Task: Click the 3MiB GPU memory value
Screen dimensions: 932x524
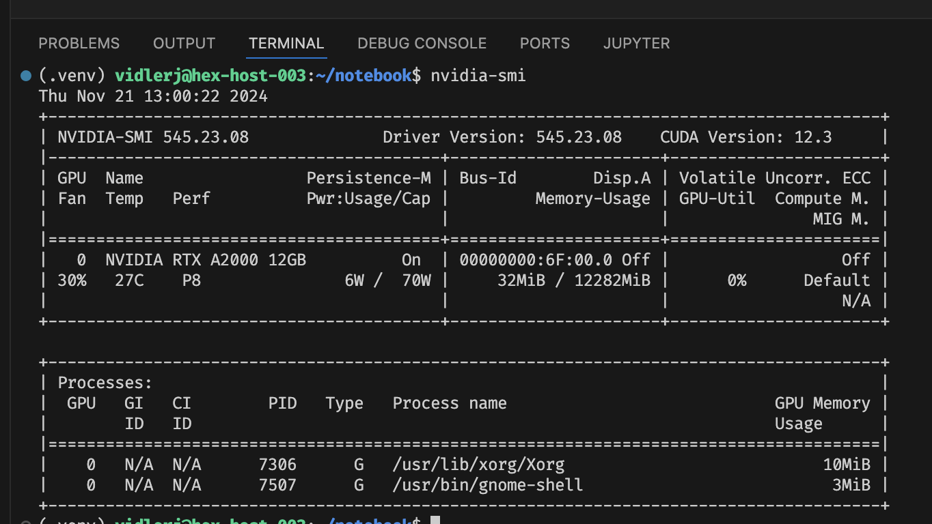Action: coord(852,485)
